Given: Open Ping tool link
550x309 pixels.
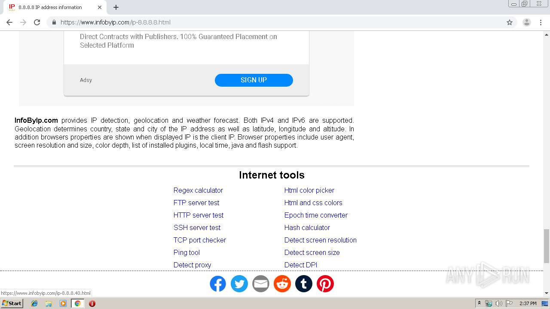Looking at the screenshot, I should tap(186, 252).
